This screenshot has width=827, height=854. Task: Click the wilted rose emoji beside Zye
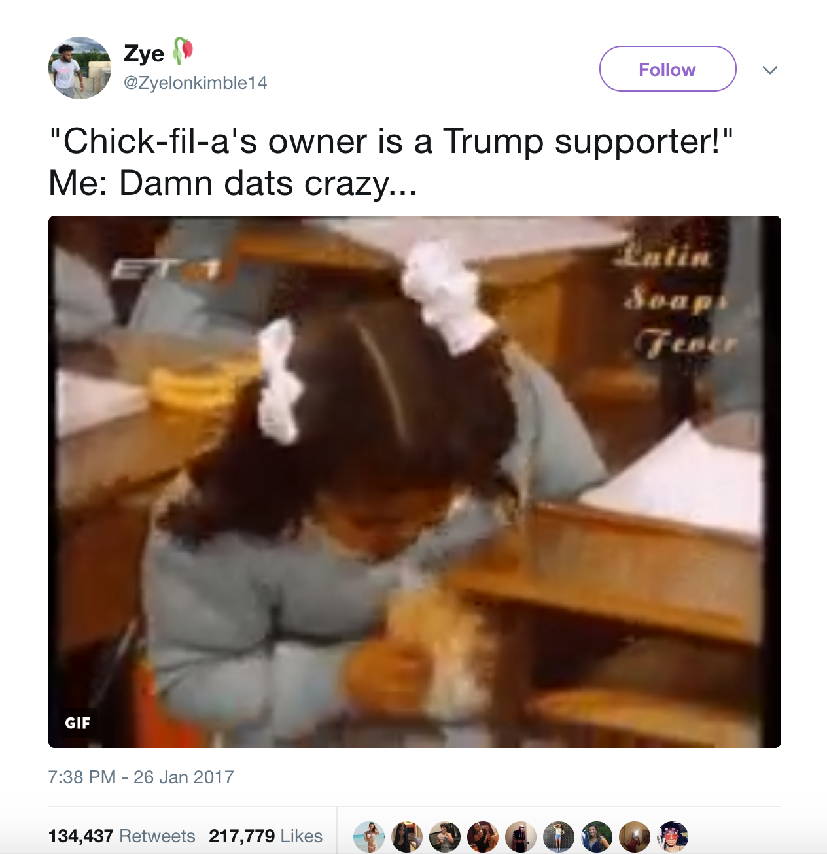(x=183, y=52)
